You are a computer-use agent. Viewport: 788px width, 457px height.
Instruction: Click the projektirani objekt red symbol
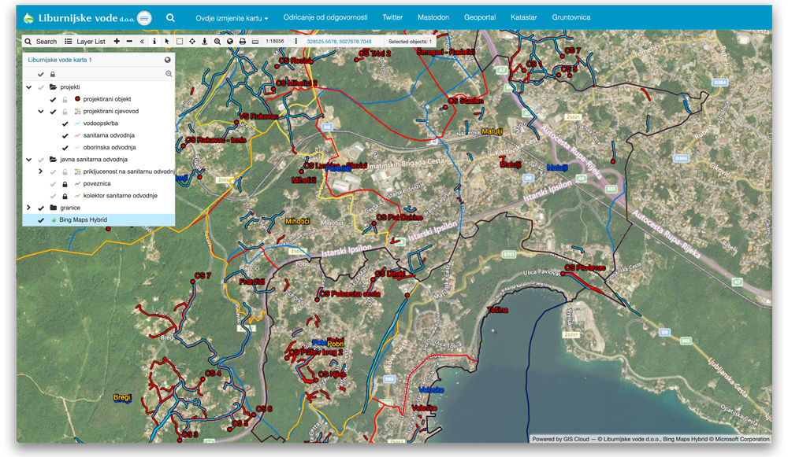(x=77, y=99)
